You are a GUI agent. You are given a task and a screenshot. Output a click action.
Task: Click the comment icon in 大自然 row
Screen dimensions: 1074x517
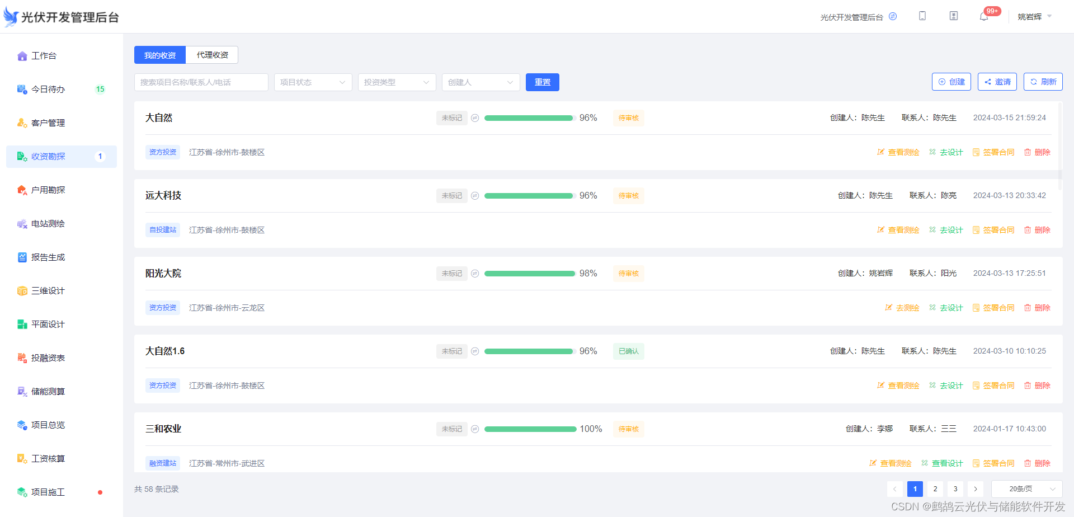[475, 118]
